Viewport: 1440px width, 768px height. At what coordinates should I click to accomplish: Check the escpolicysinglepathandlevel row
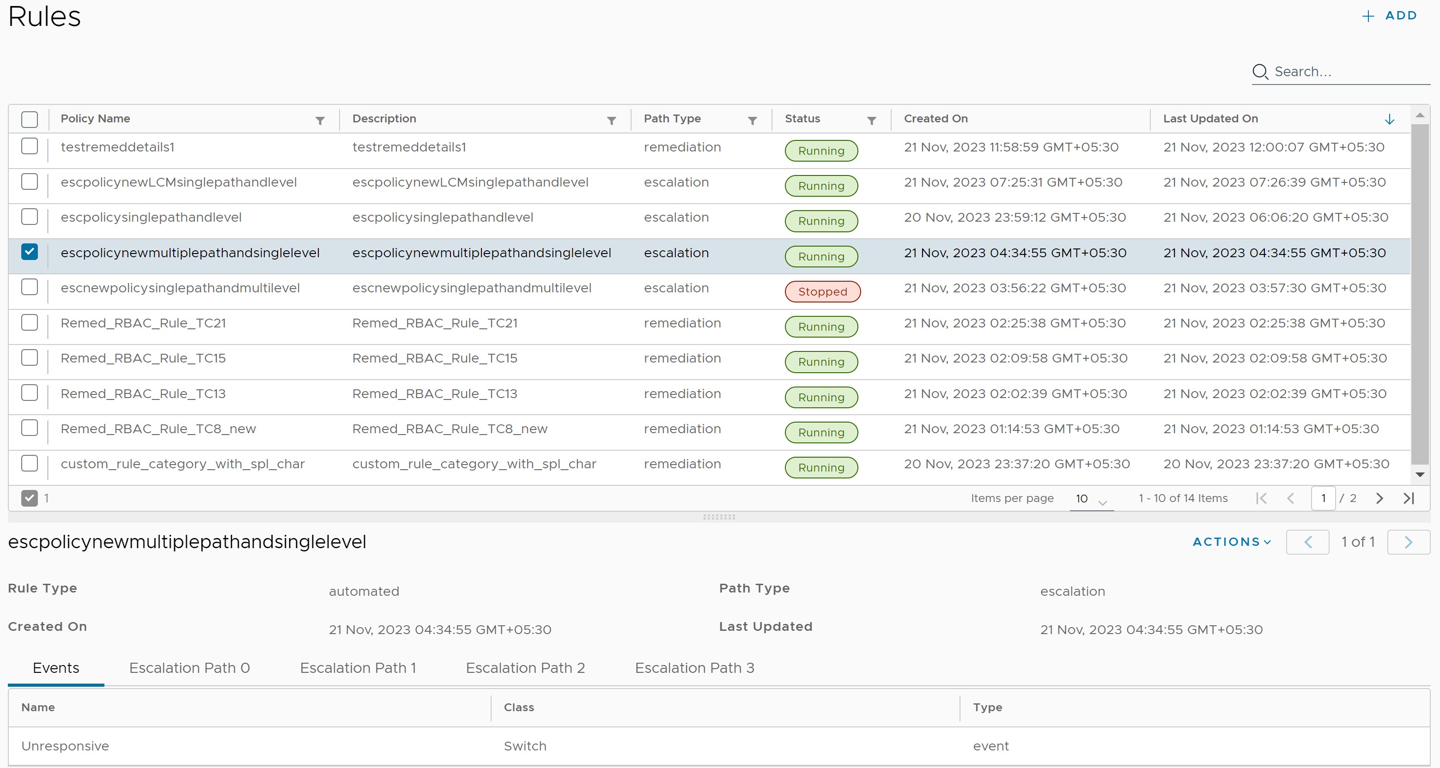29,217
